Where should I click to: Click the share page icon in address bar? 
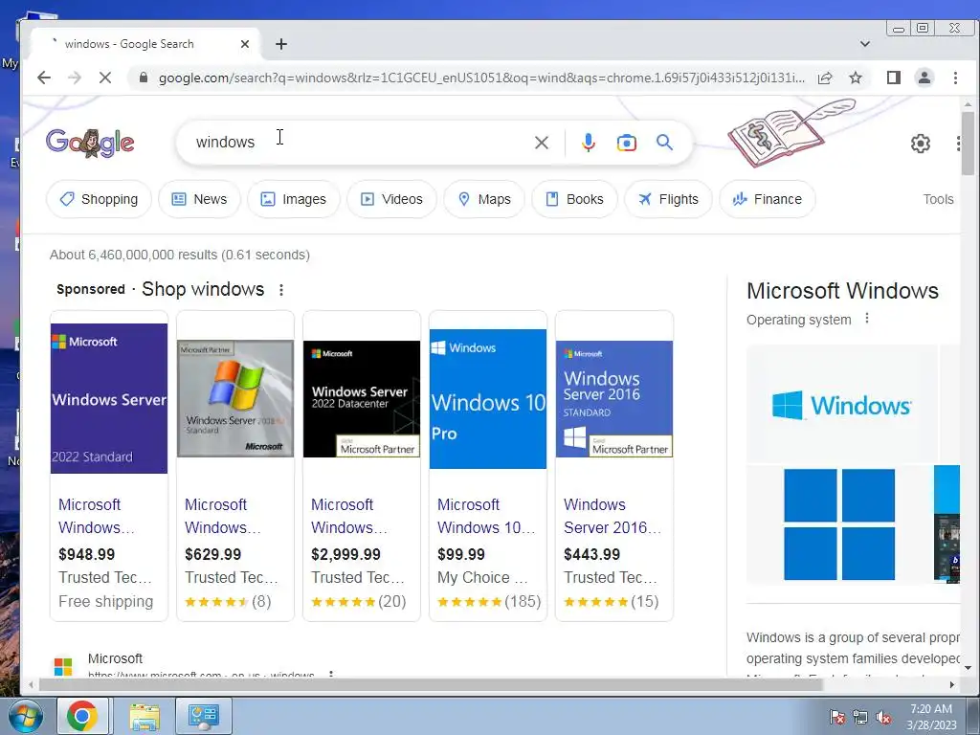pos(825,78)
